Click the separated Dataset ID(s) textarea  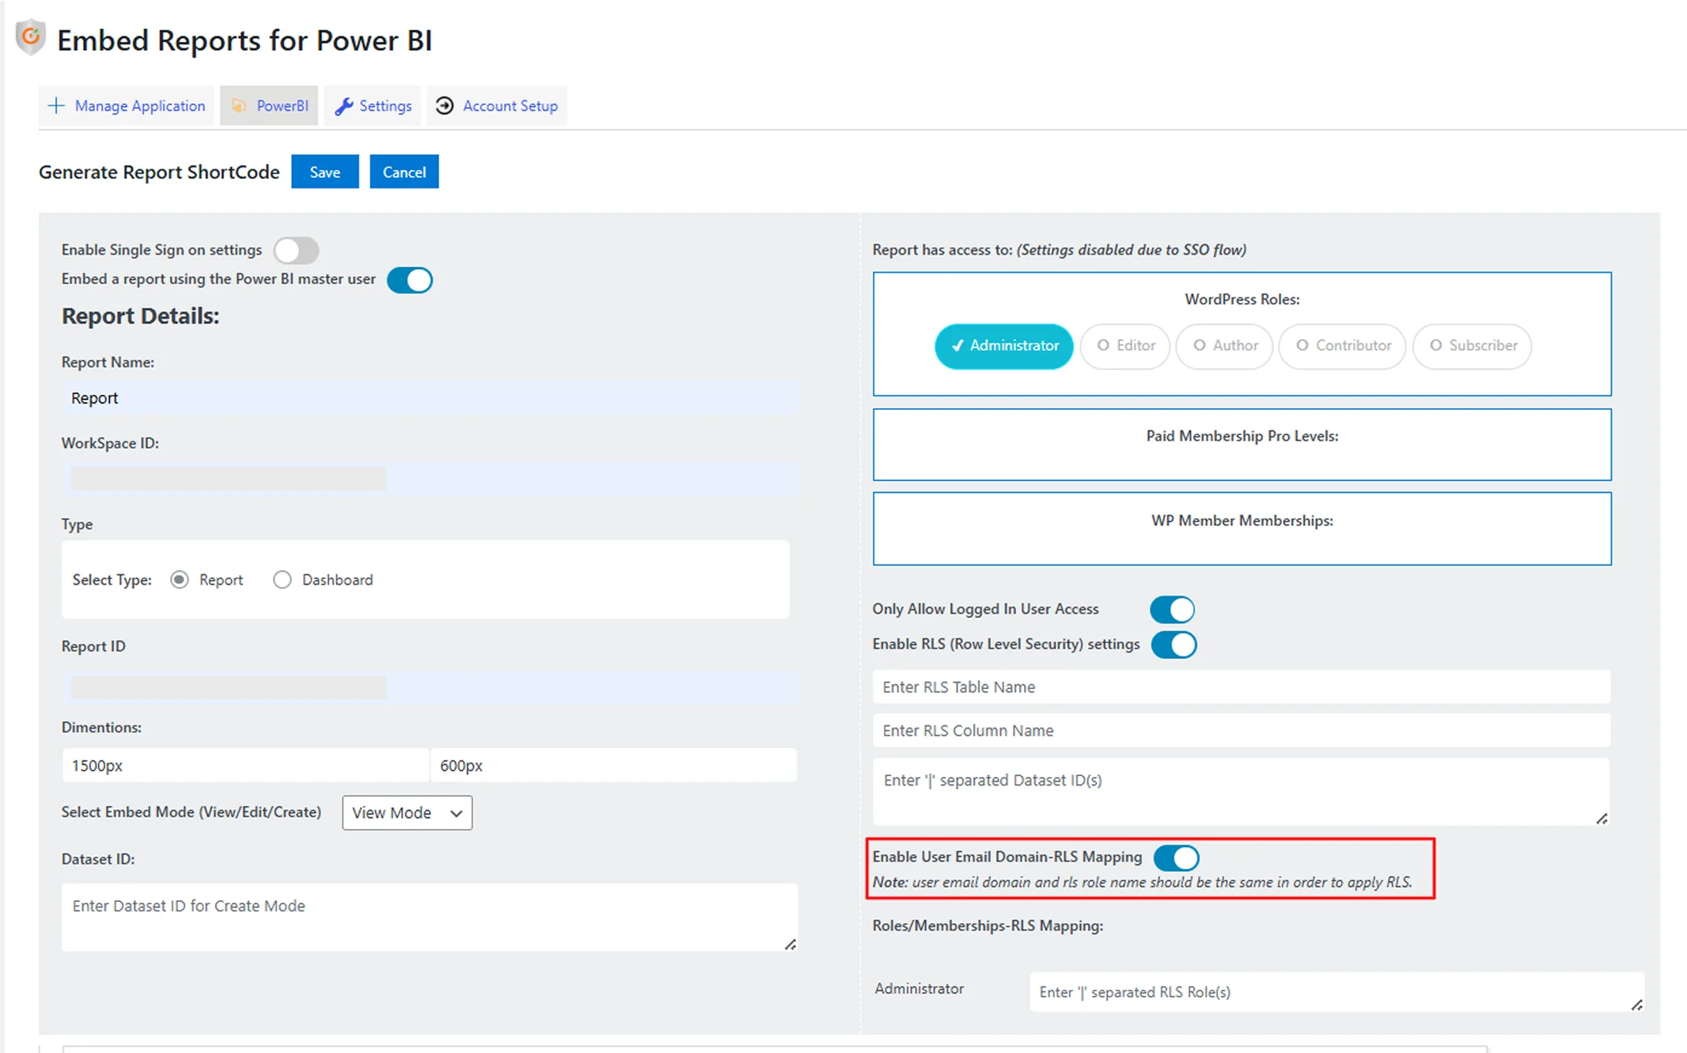point(1242,792)
